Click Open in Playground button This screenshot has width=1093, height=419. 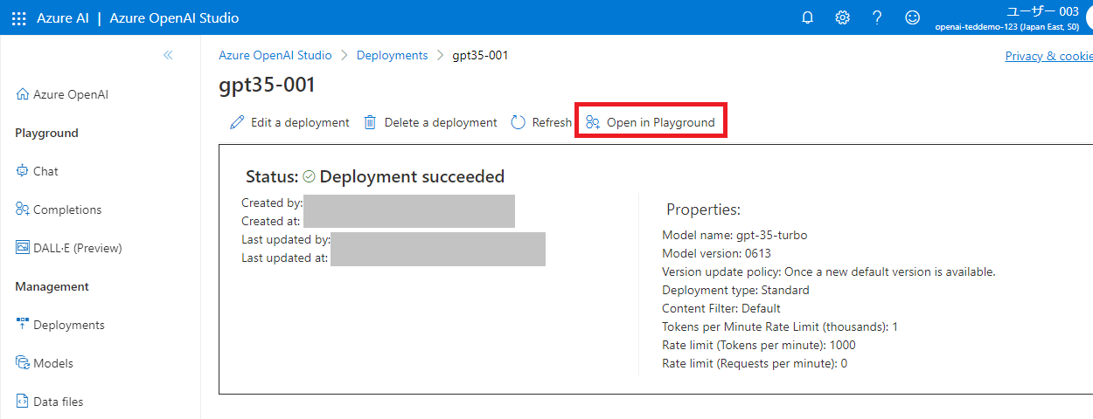coord(651,122)
